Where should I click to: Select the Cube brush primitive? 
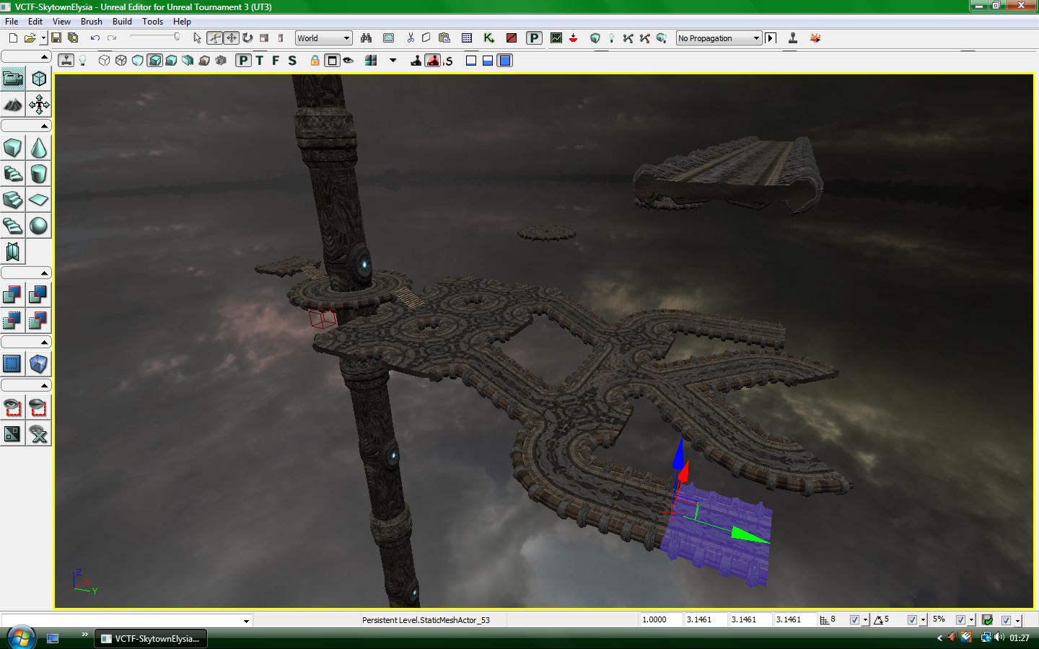pyautogui.click(x=12, y=148)
